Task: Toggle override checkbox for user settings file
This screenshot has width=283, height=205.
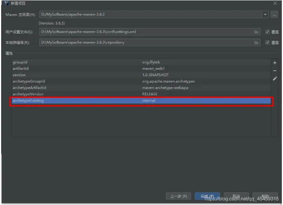Action: [267, 32]
